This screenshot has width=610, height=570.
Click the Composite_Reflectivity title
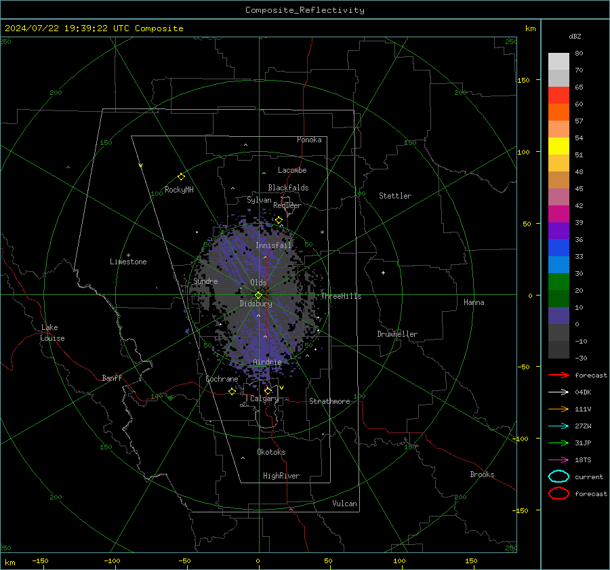[x=305, y=10]
